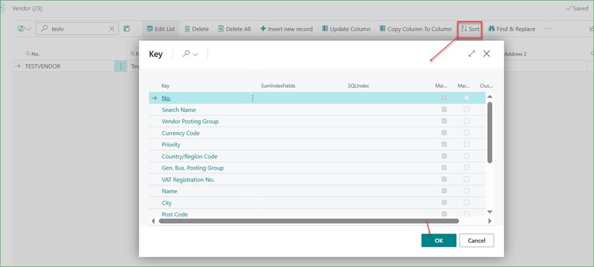Viewport: 594px width, 267px height.
Task: Select the Priority key row
Action: [171, 144]
